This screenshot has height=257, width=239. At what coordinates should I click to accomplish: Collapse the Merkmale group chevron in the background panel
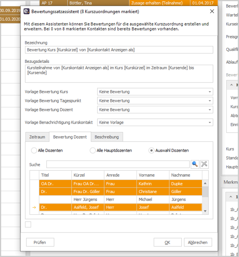231,197
